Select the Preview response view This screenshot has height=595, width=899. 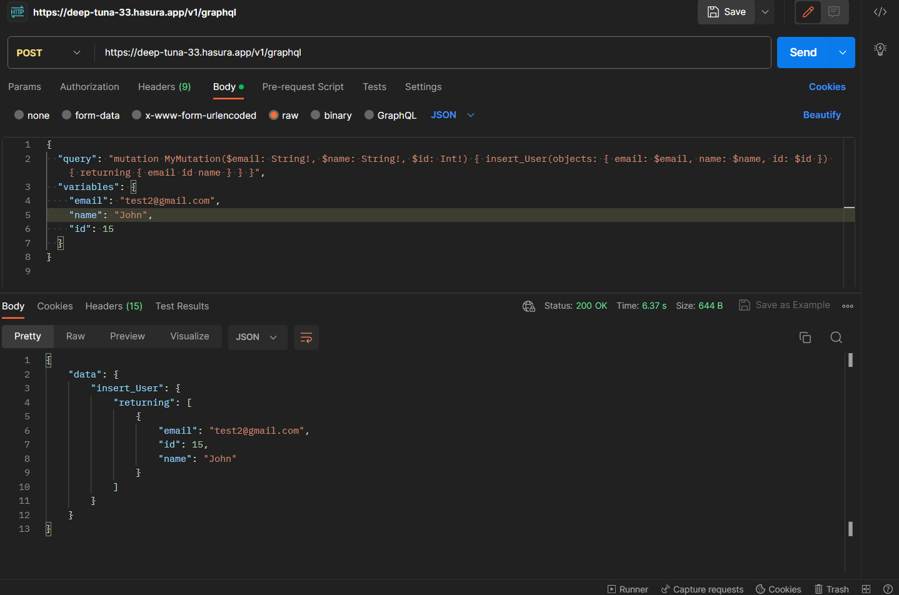click(128, 336)
